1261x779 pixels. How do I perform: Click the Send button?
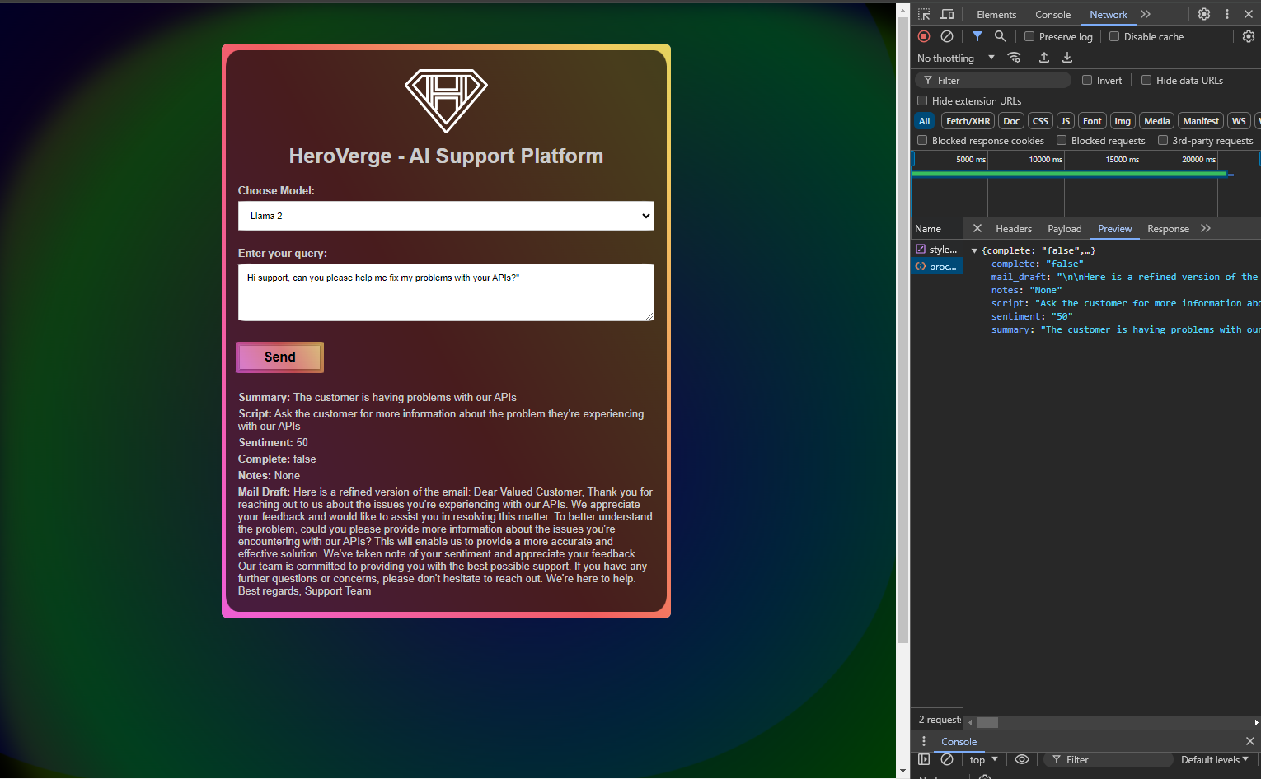point(279,357)
